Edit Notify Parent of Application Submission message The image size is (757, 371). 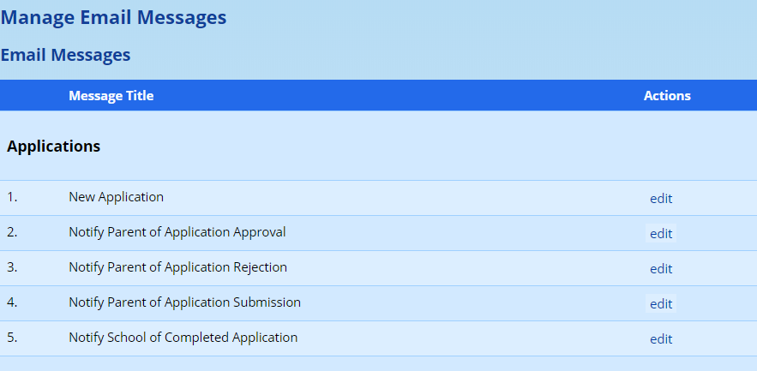[x=660, y=304]
